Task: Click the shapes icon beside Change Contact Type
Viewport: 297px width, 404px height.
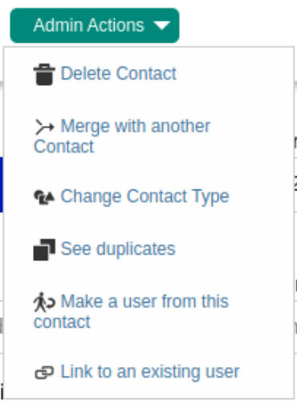Action: click(44, 197)
